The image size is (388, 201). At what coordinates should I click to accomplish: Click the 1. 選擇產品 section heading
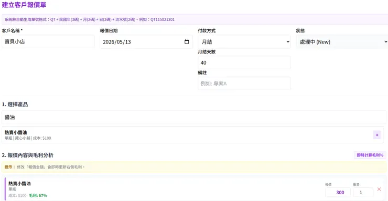(x=15, y=105)
